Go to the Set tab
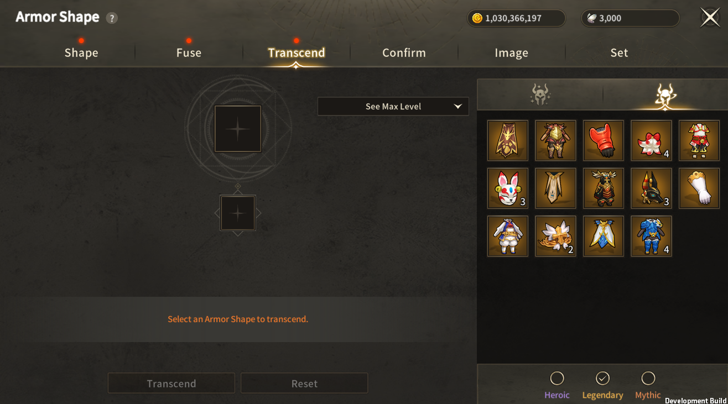This screenshot has height=404, width=728. [619, 53]
